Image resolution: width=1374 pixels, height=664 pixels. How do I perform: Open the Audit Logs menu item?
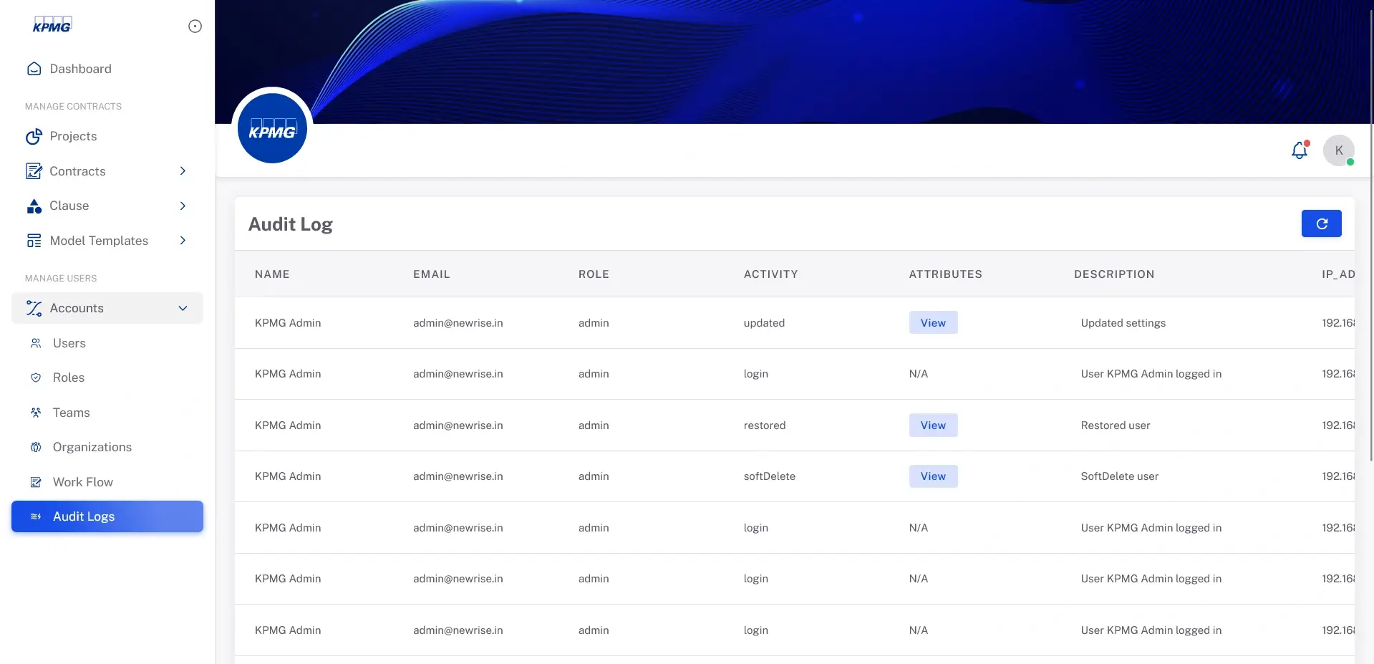click(84, 516)
